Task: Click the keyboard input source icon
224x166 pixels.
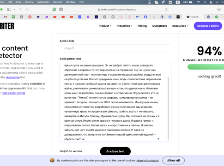Action: (x=178, y=2)
